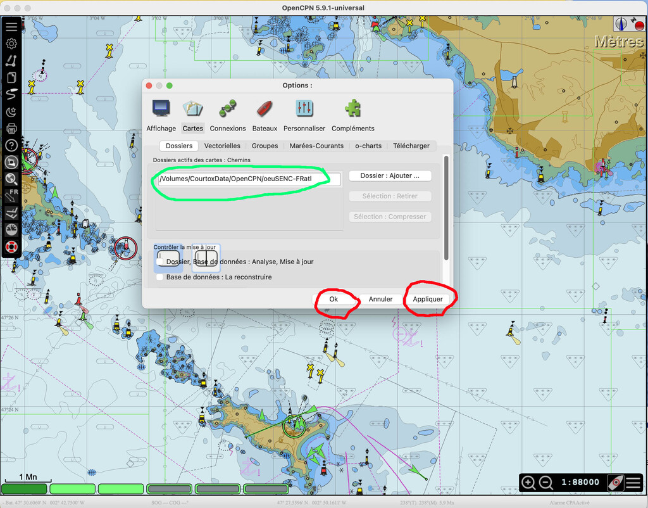
Task: Open the hamburger menu beside the boat icon
Action: (x=633, y=483)
